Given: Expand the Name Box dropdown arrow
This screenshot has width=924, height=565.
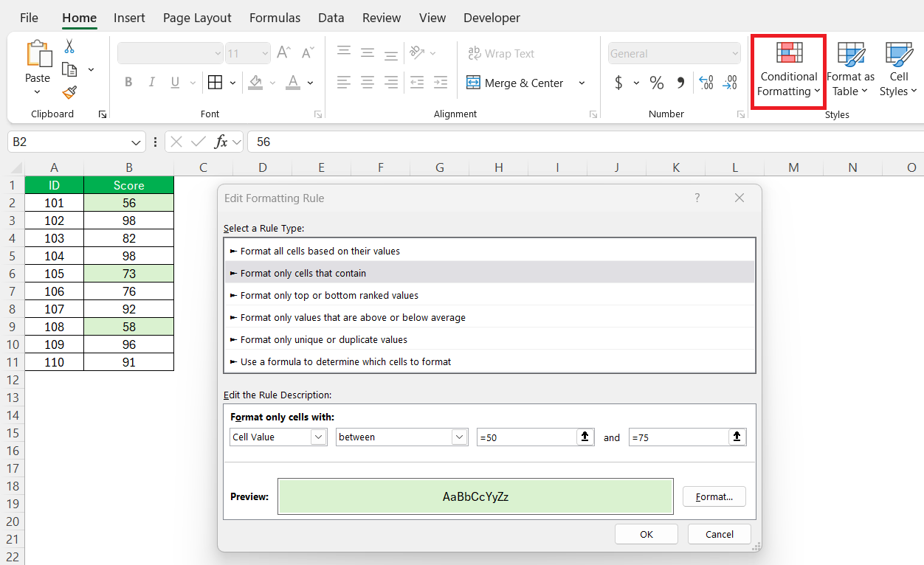Looking at the screenshot, I should tap(137, 142).
